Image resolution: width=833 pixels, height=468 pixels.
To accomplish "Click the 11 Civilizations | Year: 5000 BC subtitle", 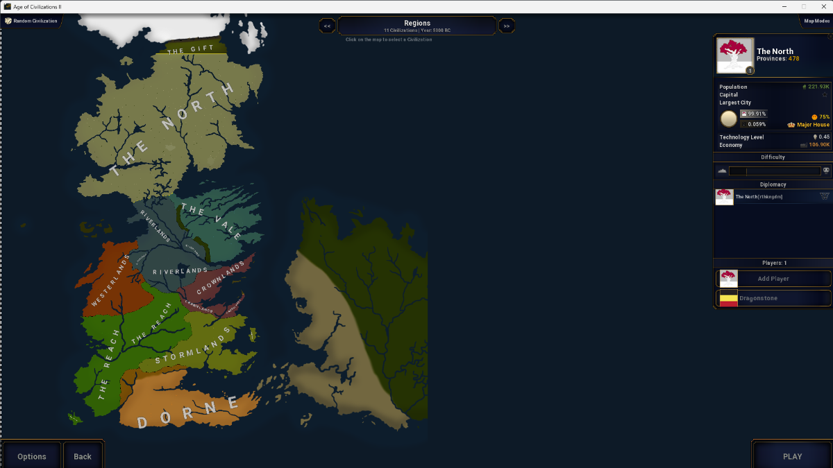I will [x=417, y=31].
